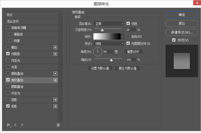This screenshot has width=201, height=133.
Task: Click plus icon on unchecked 投影 row
Action: click(55, 100)
